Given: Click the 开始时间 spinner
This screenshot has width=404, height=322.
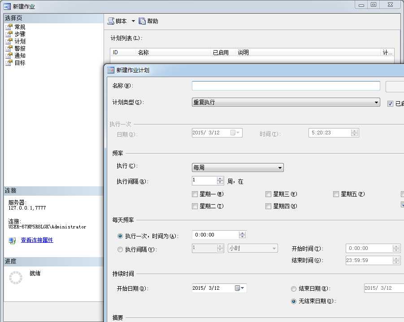Looking at the screenshot, I should point(396,249).
